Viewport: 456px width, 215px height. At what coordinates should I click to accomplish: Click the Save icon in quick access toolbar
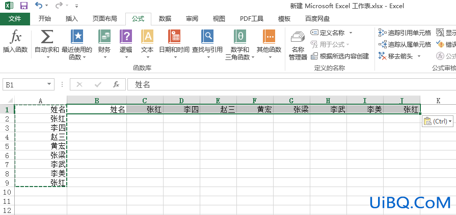[x=24, y=6]
